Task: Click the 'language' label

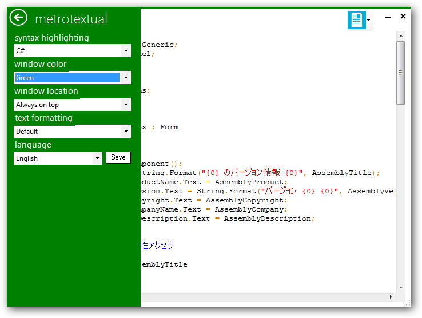Action: 33,145
